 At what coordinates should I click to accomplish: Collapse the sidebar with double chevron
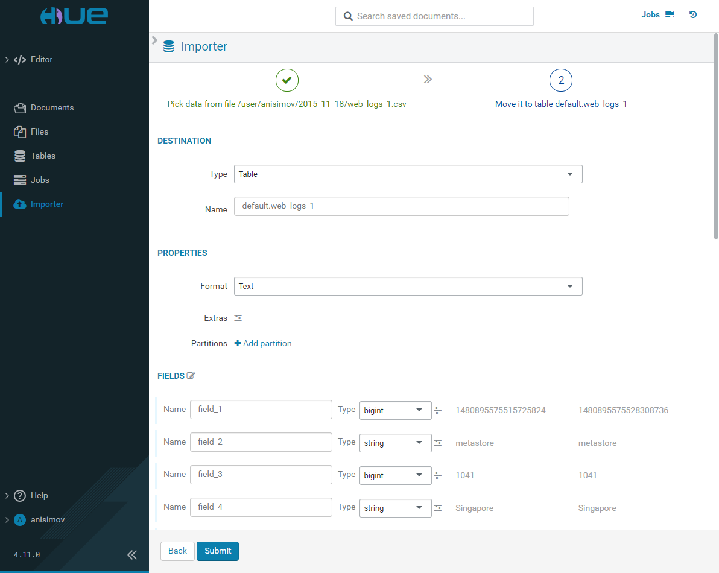click(132, 555)
